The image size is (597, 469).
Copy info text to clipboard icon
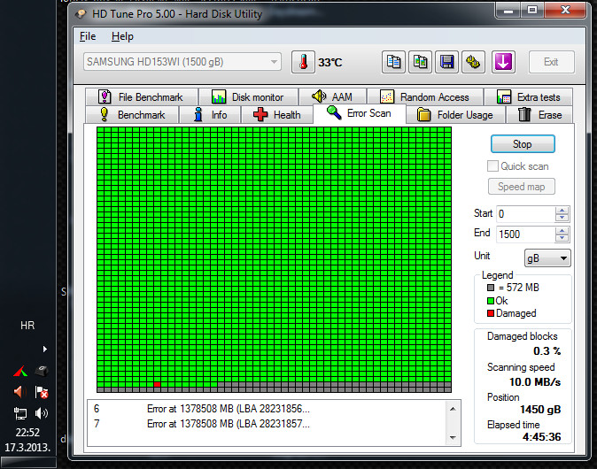[394, 62]
